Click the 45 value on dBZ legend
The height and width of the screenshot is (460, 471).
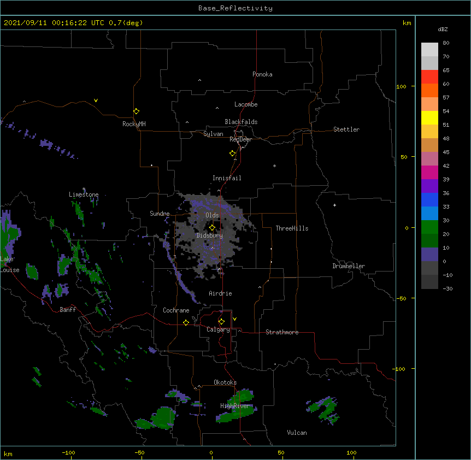pyautogui.click(x=446, y=152)
